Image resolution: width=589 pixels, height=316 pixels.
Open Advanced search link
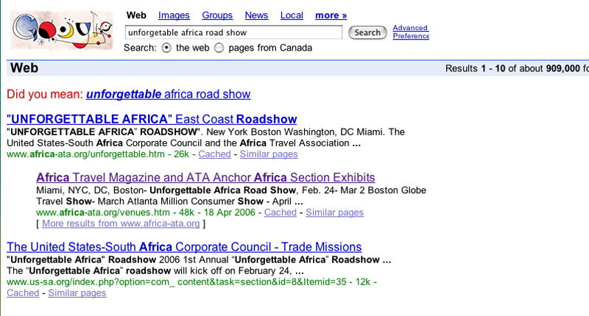pos(410,28)
